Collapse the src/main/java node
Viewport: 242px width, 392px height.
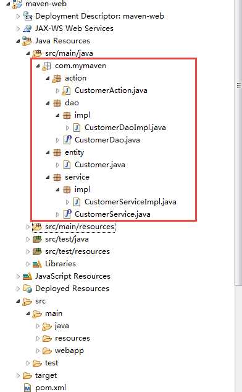(x=28, y=53)
